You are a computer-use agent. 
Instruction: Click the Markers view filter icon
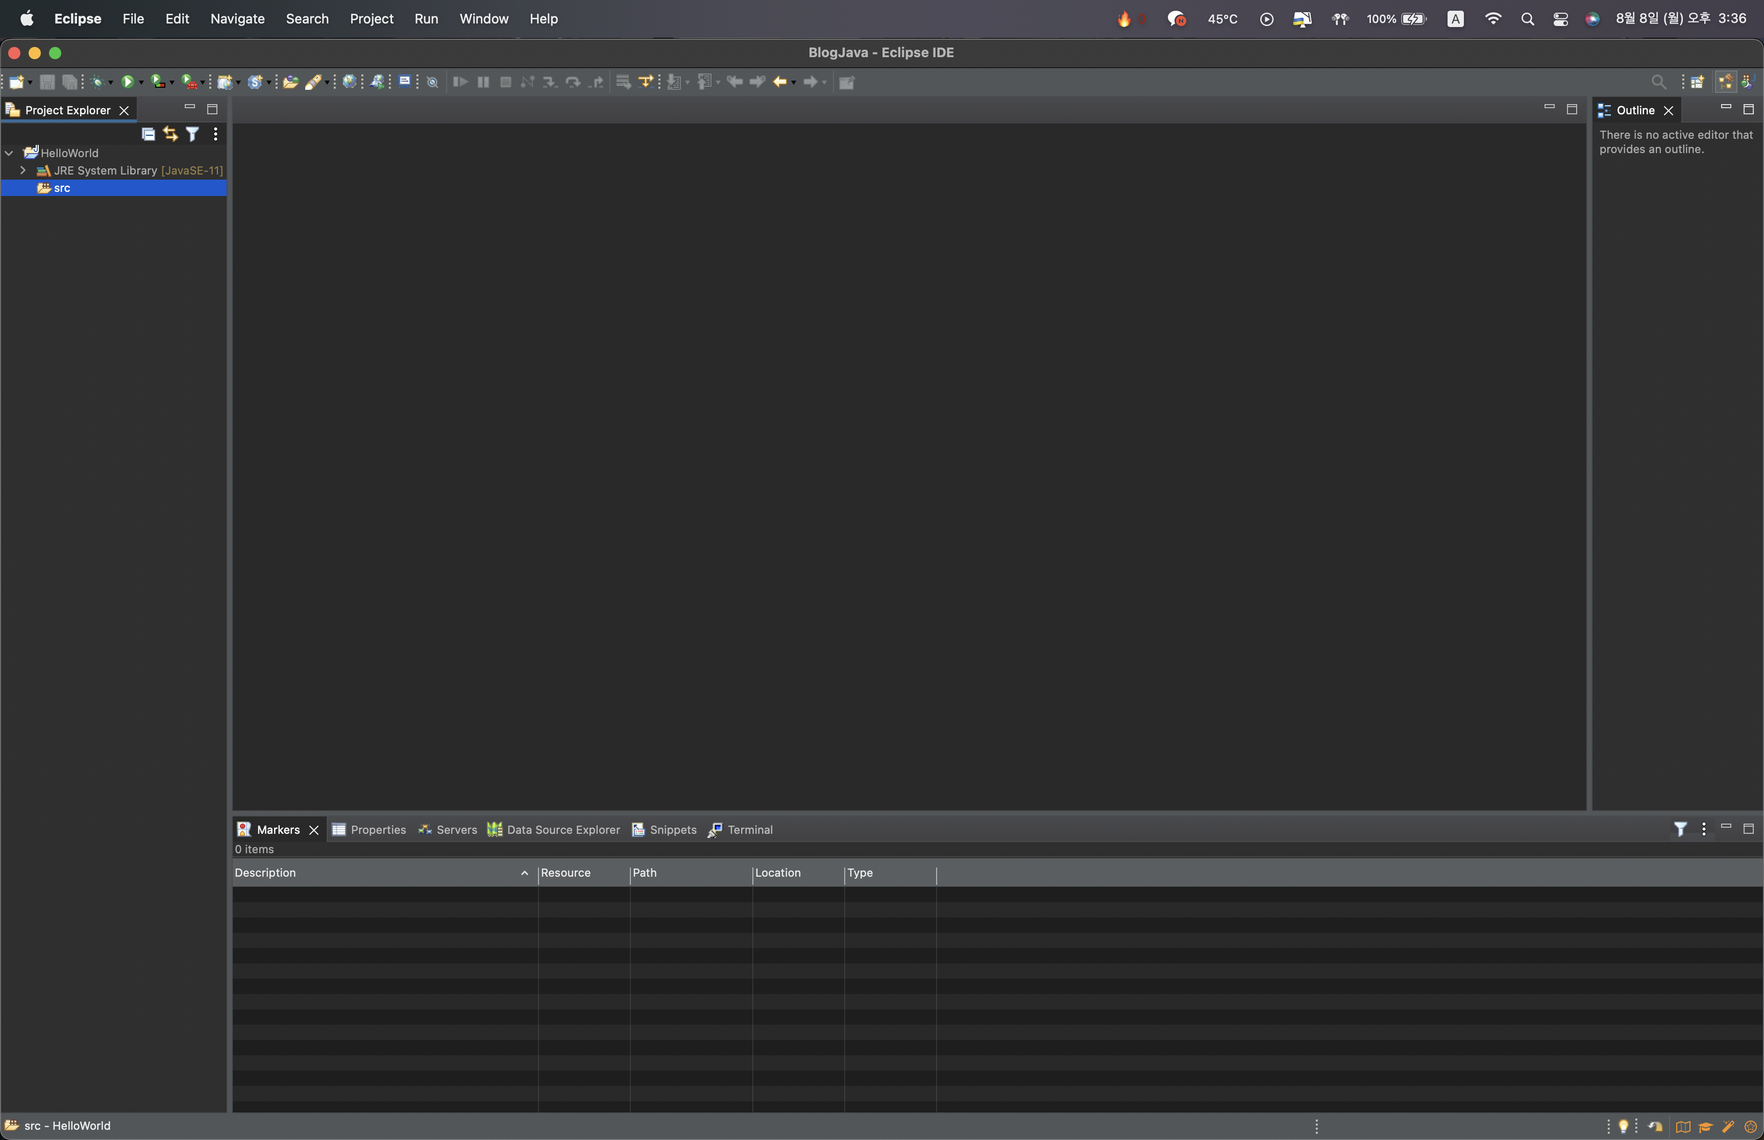(1680, 829)
